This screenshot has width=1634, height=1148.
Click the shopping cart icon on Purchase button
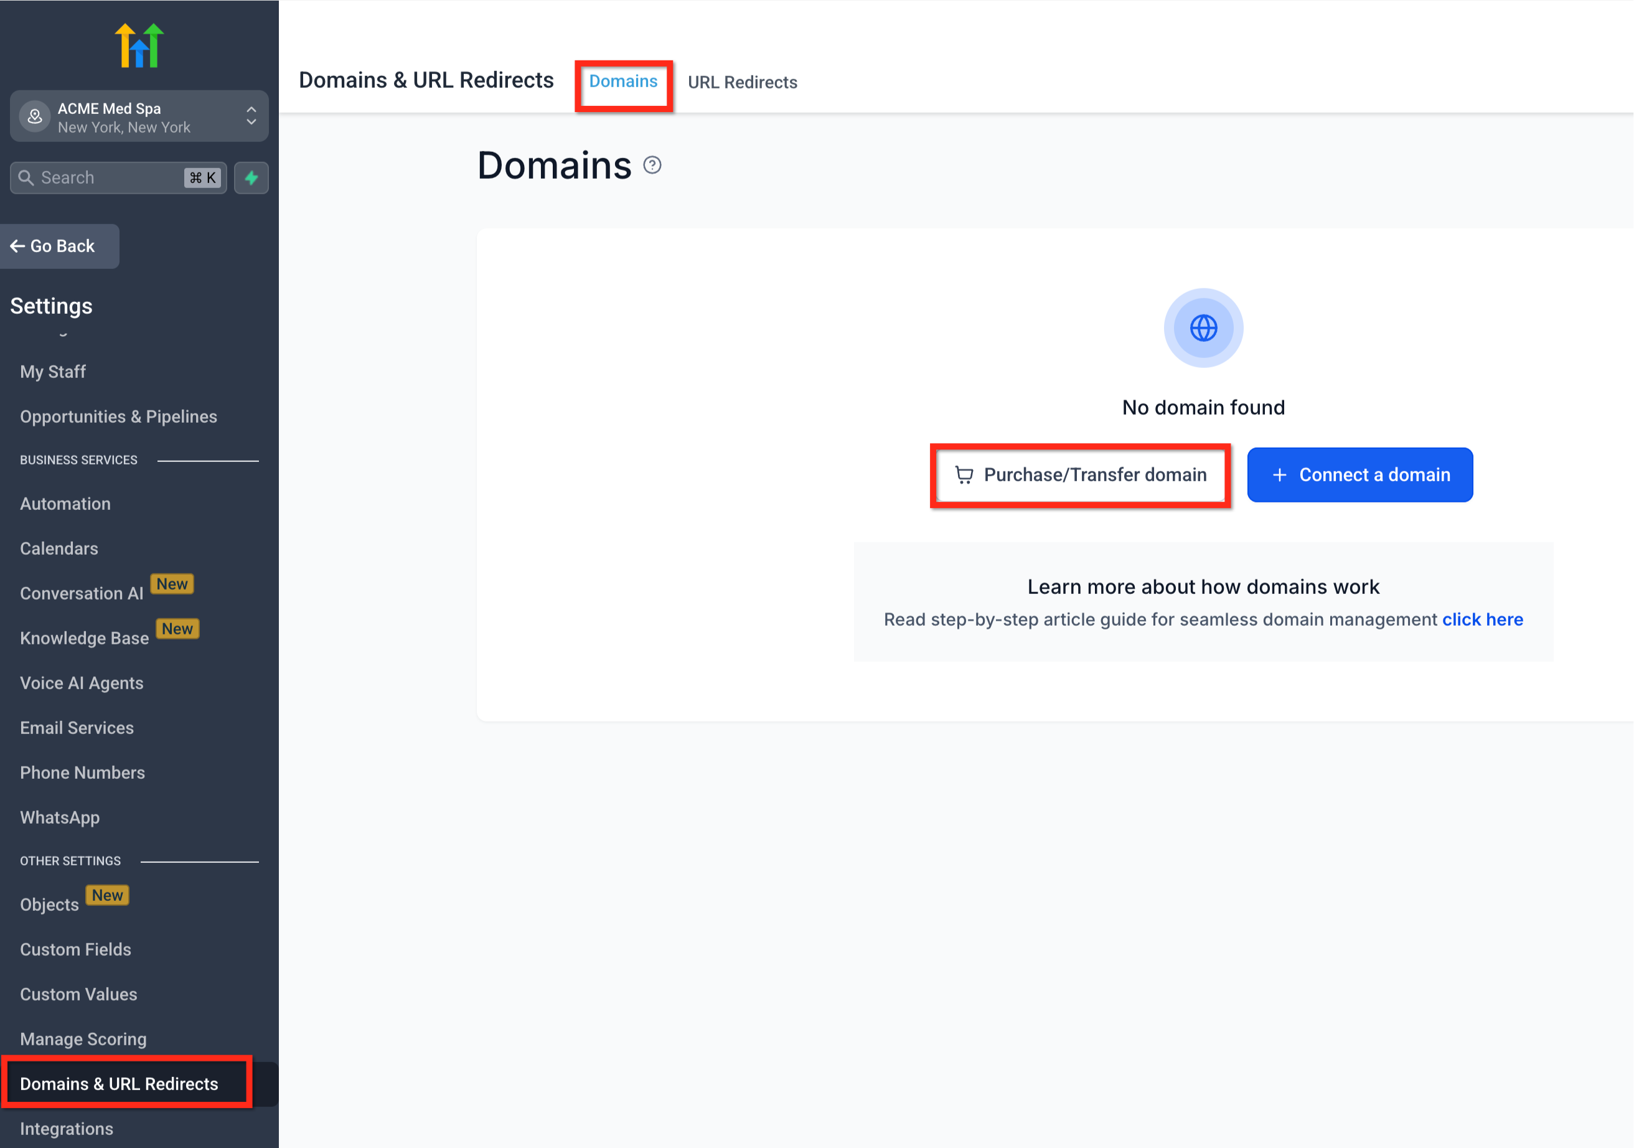tap(964, 475)
